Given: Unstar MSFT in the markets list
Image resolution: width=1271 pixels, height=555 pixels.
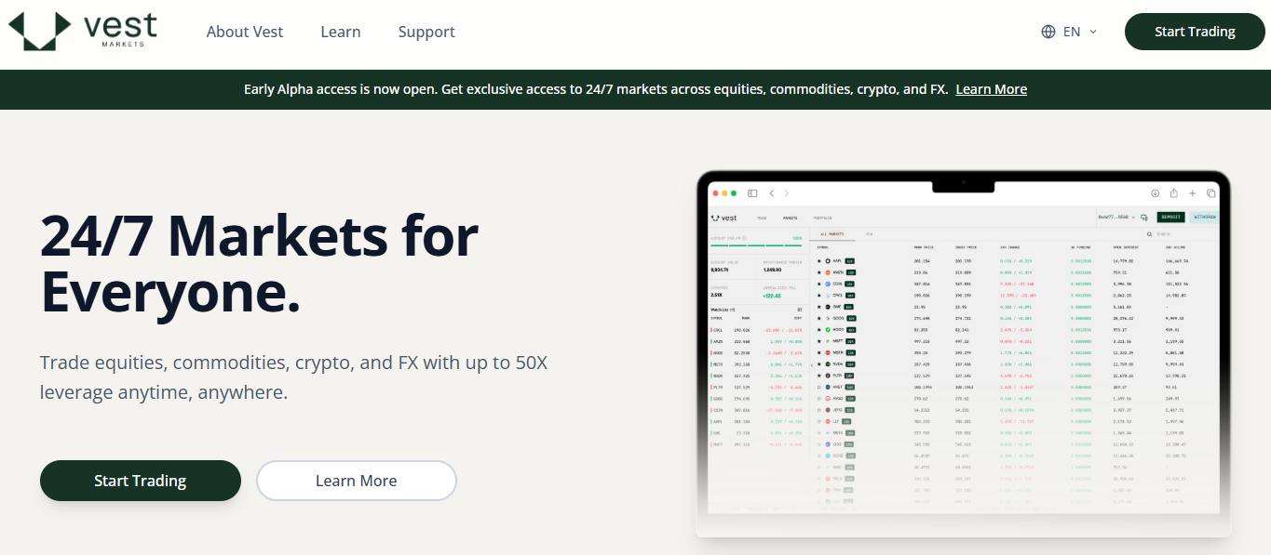Looking at the screenshot, I should point(818,342).
